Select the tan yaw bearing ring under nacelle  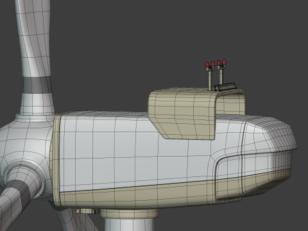coord(129,214)
